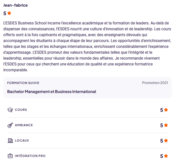Image resolution: width=175 pixels, height=165 pixels.
Task: Click the orange star in Locaux row
Action: 166,141
